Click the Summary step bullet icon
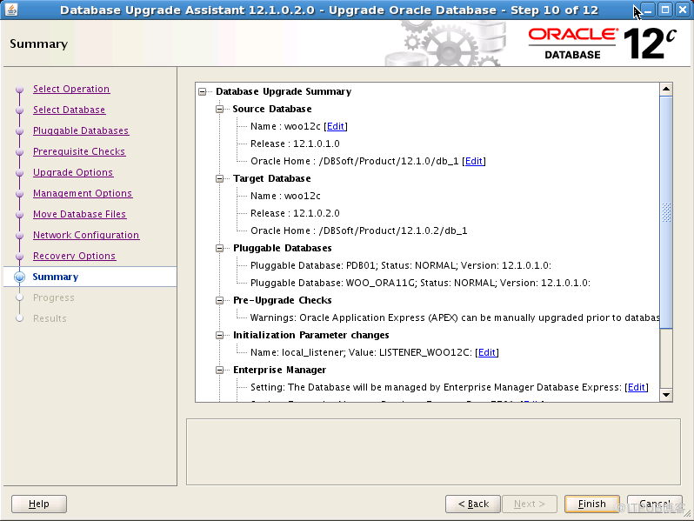 19,277
